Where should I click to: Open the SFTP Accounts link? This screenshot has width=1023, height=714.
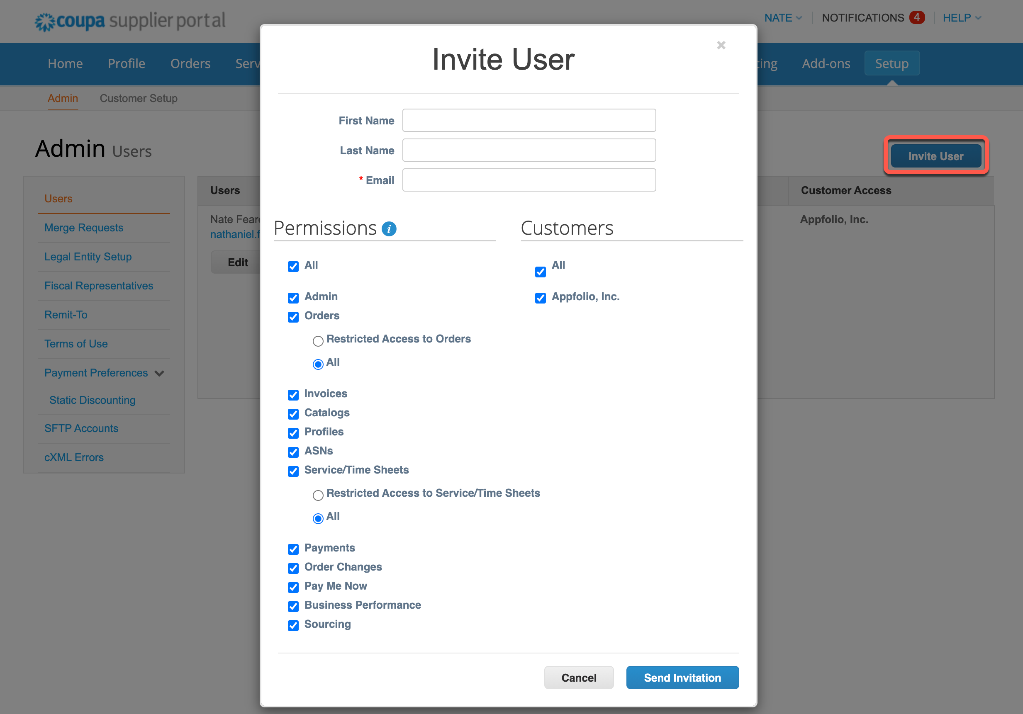81,428
